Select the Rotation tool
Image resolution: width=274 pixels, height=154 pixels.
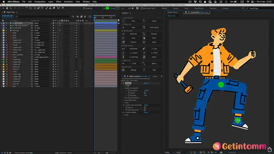pos(27,8)
